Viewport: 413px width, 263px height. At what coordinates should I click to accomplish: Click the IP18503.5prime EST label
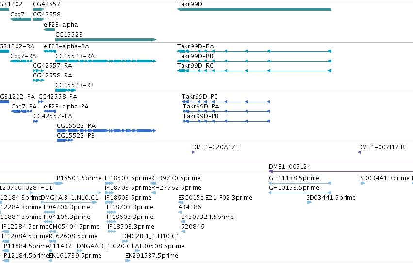(x=128, y=178)
